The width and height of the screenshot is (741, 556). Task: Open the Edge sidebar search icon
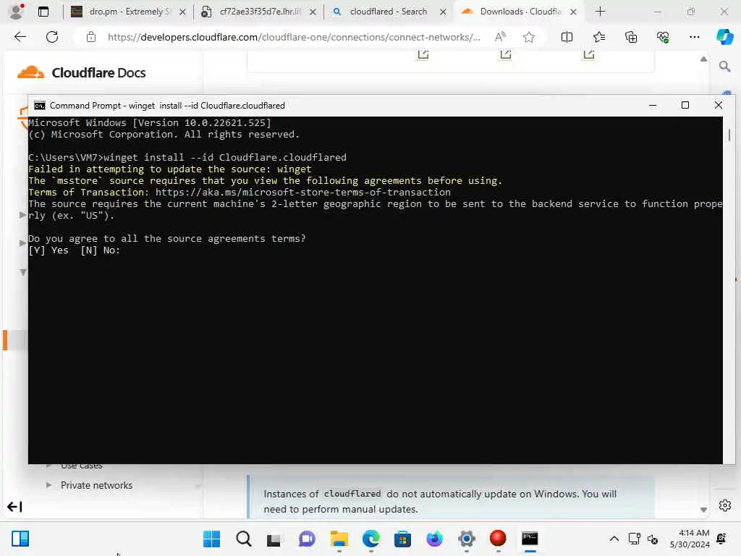[x=724, y=66]
